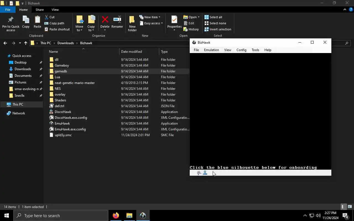Click Downloads in the address breadcrumb

tap(66, 43)
